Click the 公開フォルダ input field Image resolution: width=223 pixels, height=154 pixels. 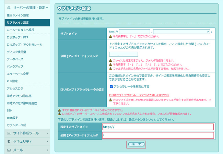(123, 54)
